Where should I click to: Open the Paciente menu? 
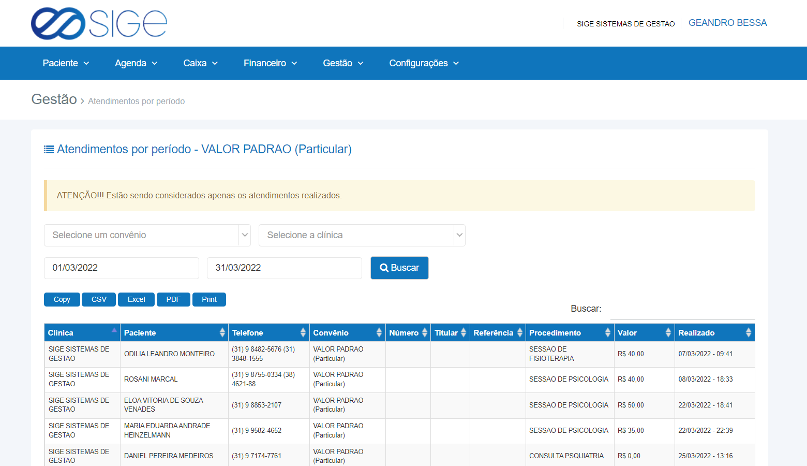tap(66, 63)
